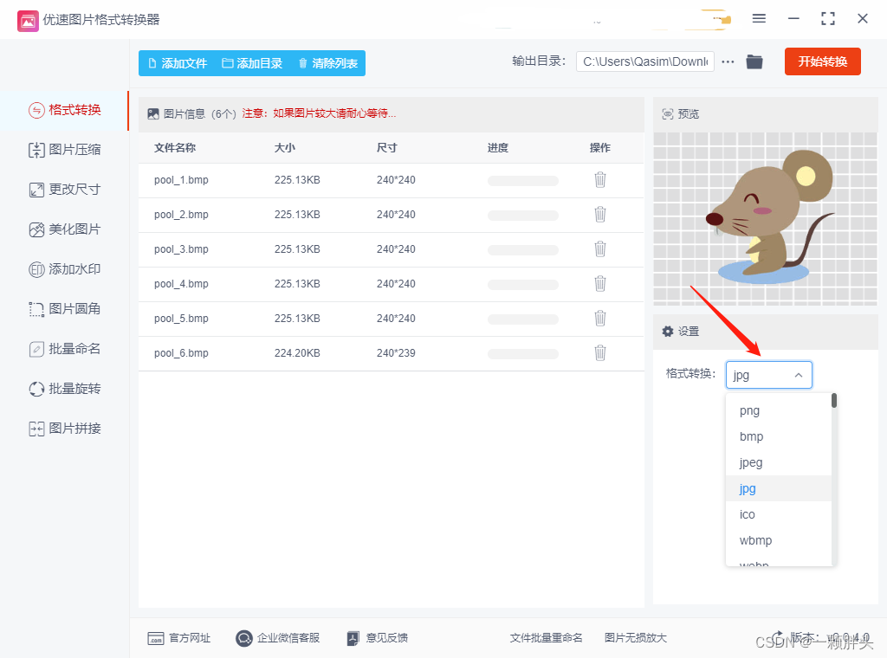Click the VIP pointing-hand banner icon
The image size is (887, 658).
point(723,20)
